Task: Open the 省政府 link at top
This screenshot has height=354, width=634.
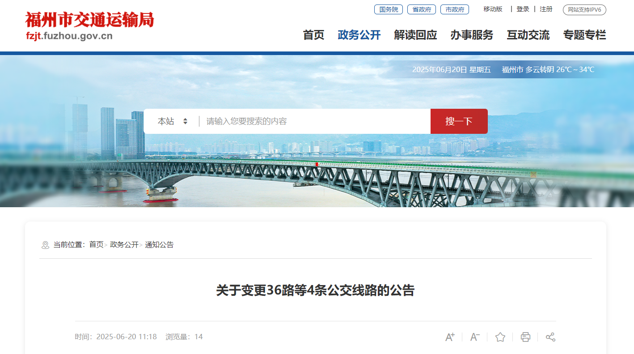Action: [x=422, y=9]
